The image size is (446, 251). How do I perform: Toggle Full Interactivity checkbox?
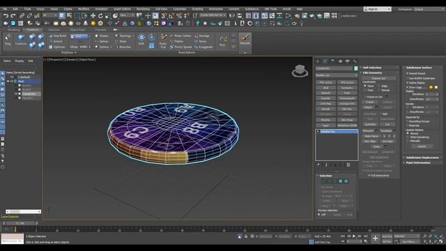(x=369, y=176)
